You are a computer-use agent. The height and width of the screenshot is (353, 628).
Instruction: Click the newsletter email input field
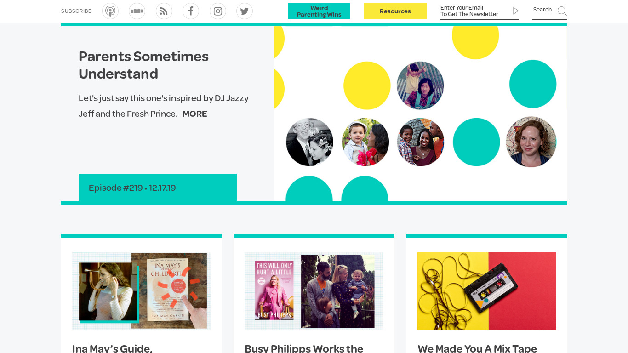click(x=474, y=11)
